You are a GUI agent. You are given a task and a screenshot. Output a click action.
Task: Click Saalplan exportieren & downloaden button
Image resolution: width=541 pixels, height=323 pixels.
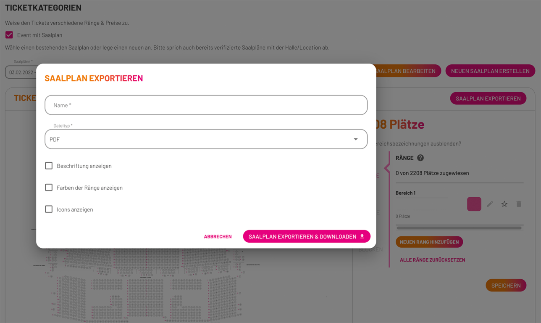pyautogui.click(x=307, y=236)
